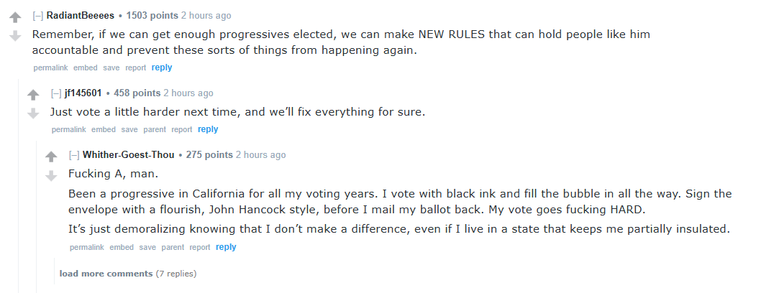Go to parent of Whither-Goest-Thou's comment
761x293 pixels.
(x=173, y=248)
